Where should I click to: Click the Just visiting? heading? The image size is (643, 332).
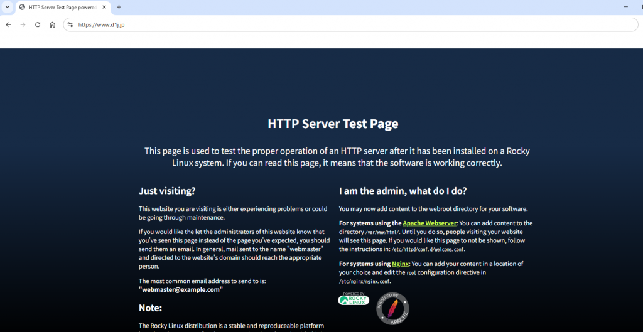167,191
